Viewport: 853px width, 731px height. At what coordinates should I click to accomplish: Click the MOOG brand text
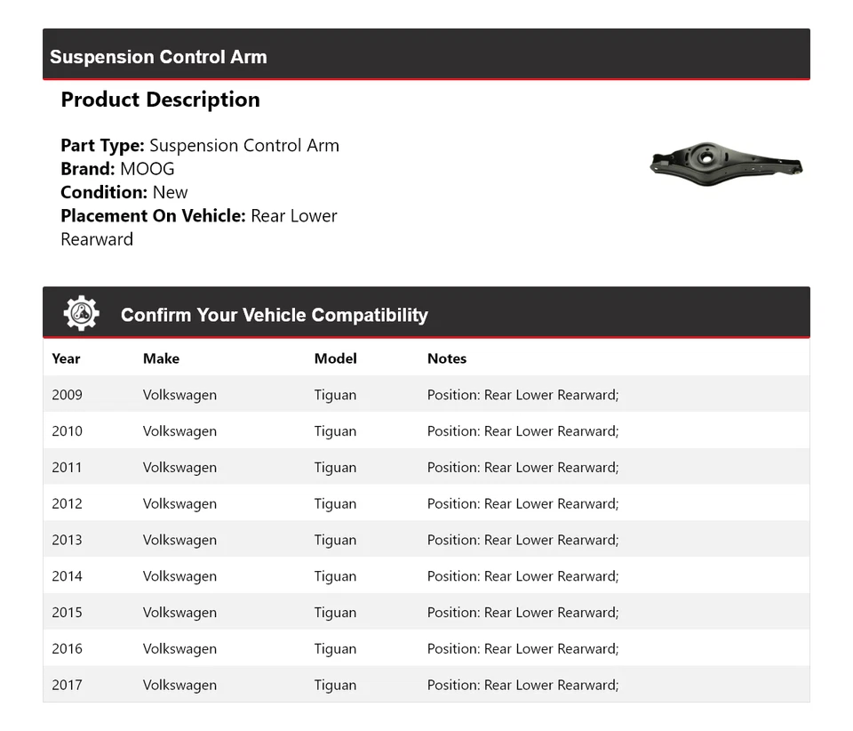(147, 169)
